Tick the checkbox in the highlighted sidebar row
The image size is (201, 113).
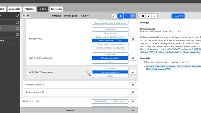coord(17,29)
